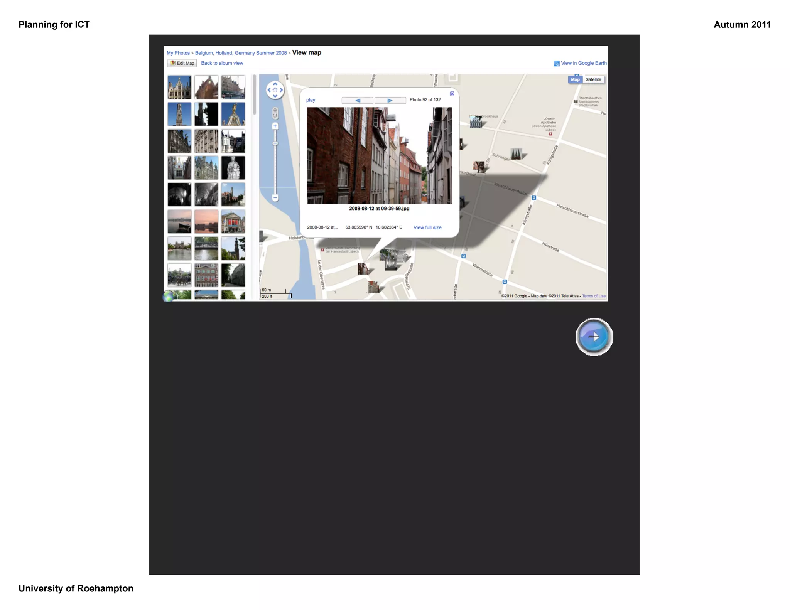Click the zoom slider handle on map

tap(275, 143)
